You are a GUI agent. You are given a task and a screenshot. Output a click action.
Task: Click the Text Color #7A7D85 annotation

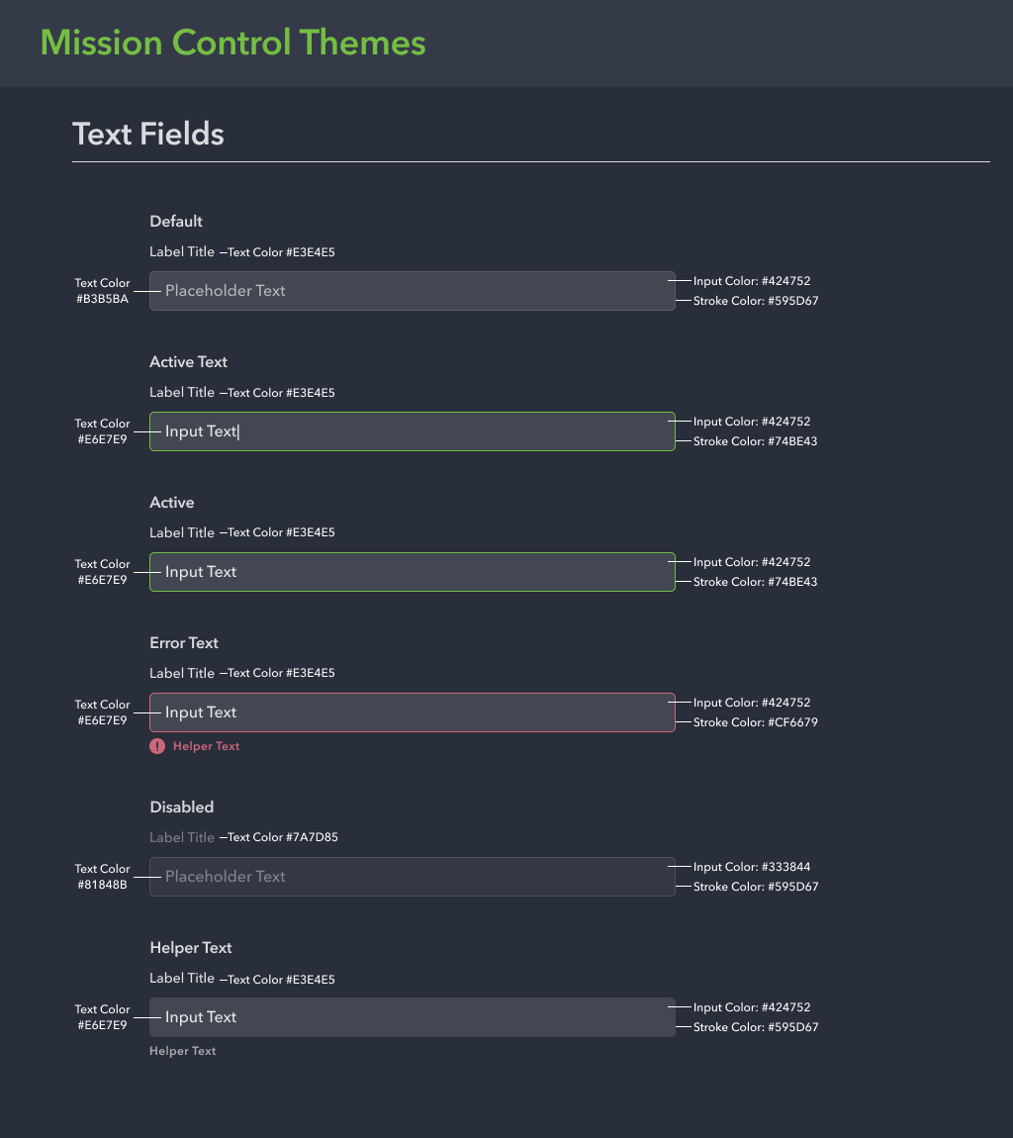tap(283, 837)
